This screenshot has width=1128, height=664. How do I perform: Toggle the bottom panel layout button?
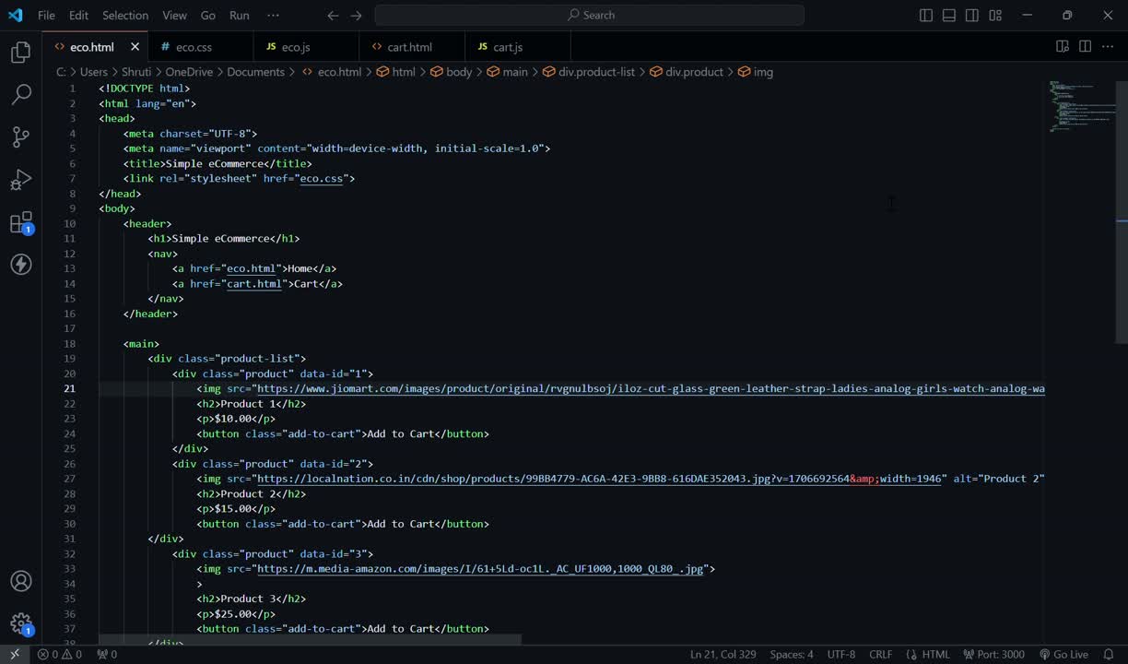(x=949, y=16)
